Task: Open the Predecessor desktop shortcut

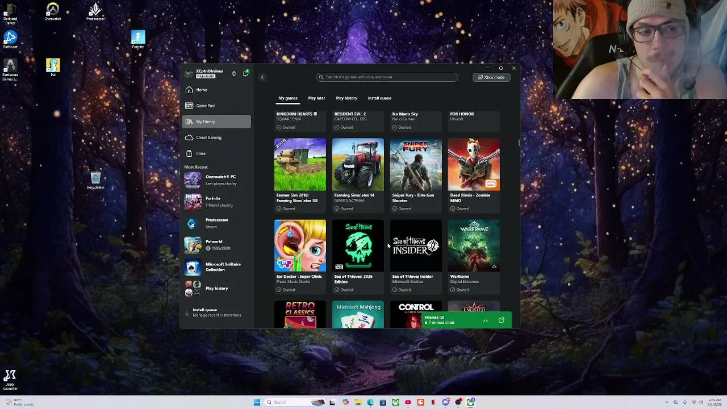Action: 95,12
